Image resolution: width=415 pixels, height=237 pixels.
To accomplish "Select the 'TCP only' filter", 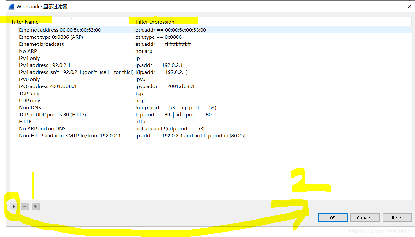I will pyautogui.click(x=29, y=93).
